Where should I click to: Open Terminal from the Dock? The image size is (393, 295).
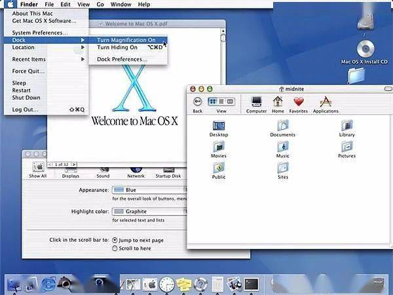tap(251, 285)
